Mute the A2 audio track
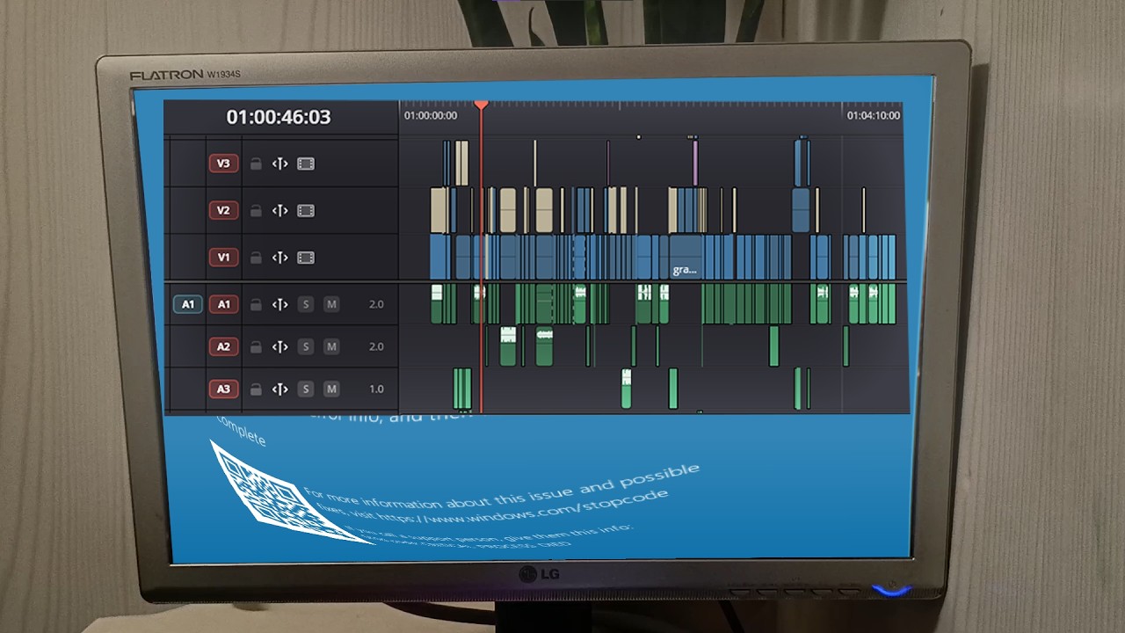Screen dimensions: 1125x633 (331, 346)
